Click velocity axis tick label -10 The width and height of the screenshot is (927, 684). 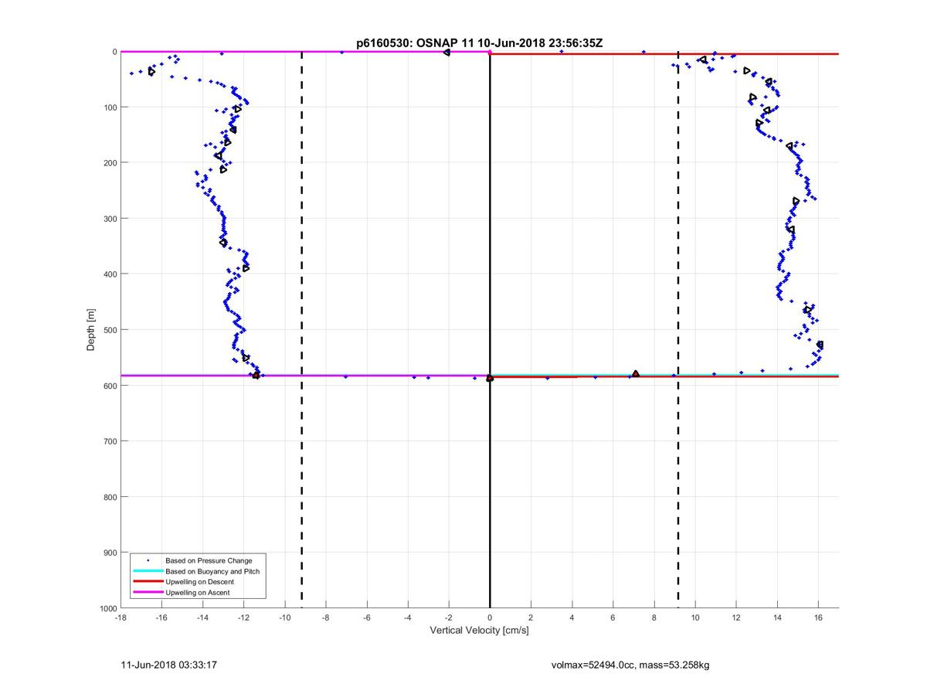point(284,618)
